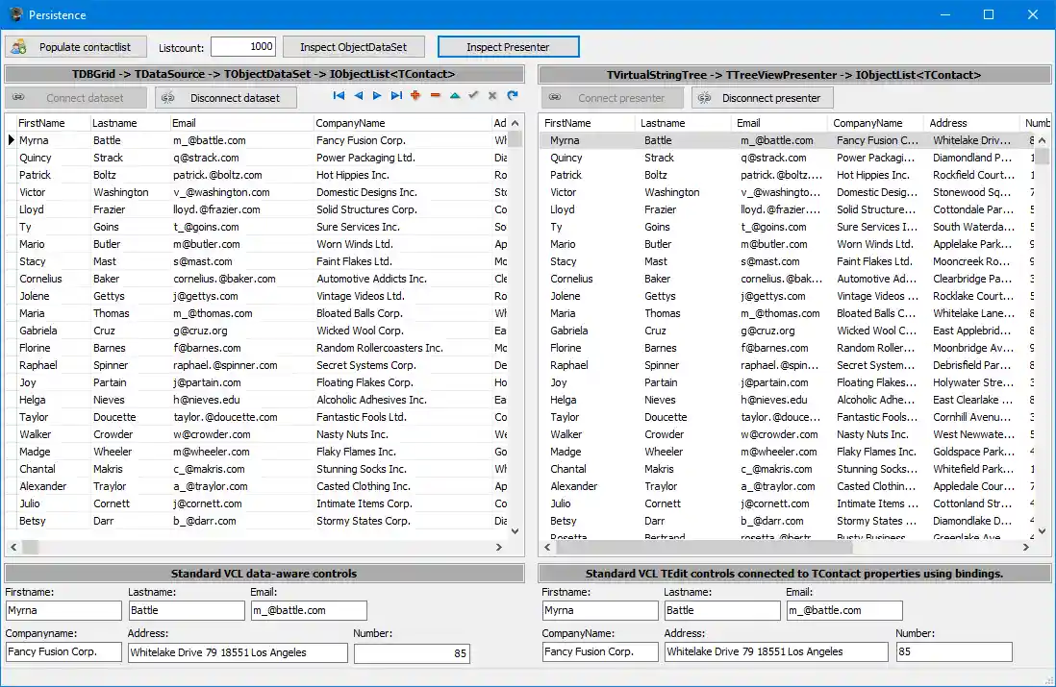The width and height of the screenshot is (1056, 687).
Task: Go to last record using navigator
Action: (396, 95)
